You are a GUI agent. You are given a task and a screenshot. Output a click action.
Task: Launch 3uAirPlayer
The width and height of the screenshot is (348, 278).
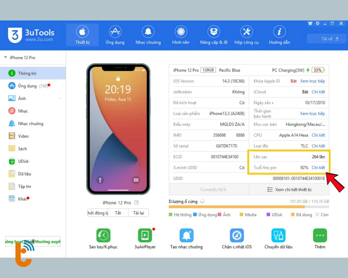tap(145, 238)
